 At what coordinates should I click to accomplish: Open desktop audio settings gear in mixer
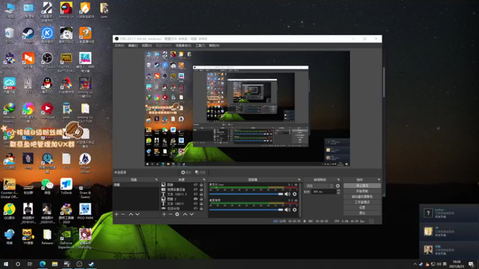(295, 210)
